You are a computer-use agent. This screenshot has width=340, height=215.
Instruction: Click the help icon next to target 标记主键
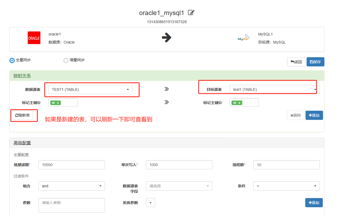point(220,103)
